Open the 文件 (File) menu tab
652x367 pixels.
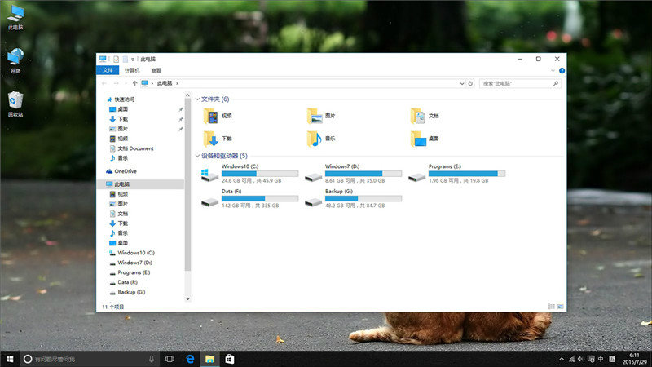(108, 71)
